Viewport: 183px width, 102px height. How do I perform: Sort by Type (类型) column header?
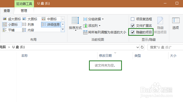pyautogui.click(x=151, y=56)
